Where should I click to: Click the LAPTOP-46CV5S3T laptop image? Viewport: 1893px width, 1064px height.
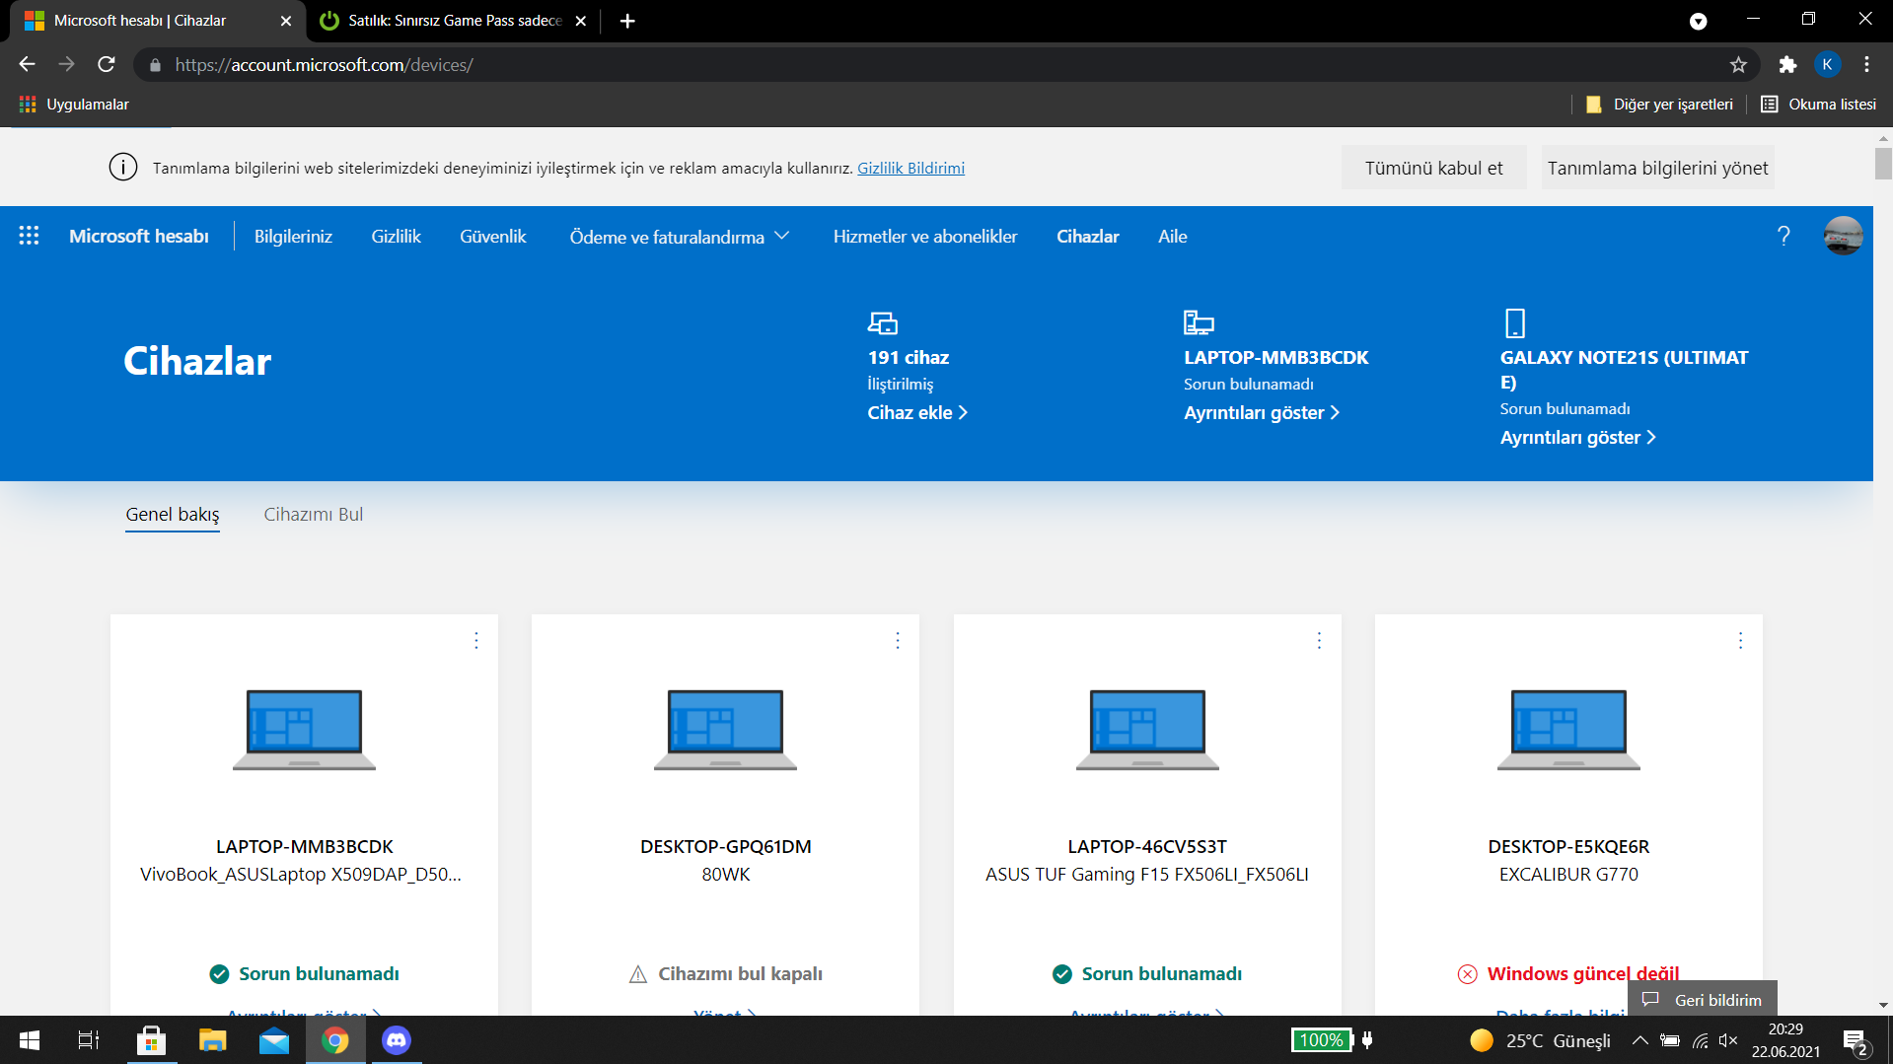coord(1147,730)
